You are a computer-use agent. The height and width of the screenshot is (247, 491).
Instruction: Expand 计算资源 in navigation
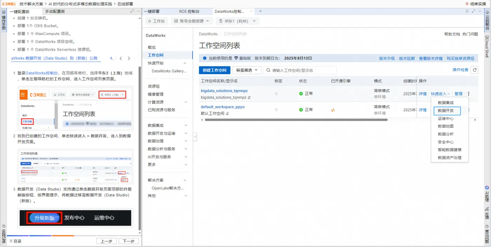pos(186,102)
